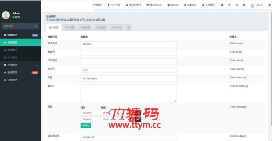Switch to the 会员配置 tab
The width and height of the screenshot is (272, 141).
101,28
